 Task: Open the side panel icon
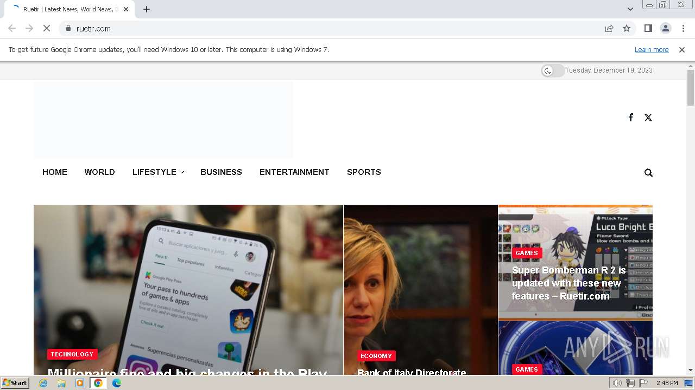648,28
